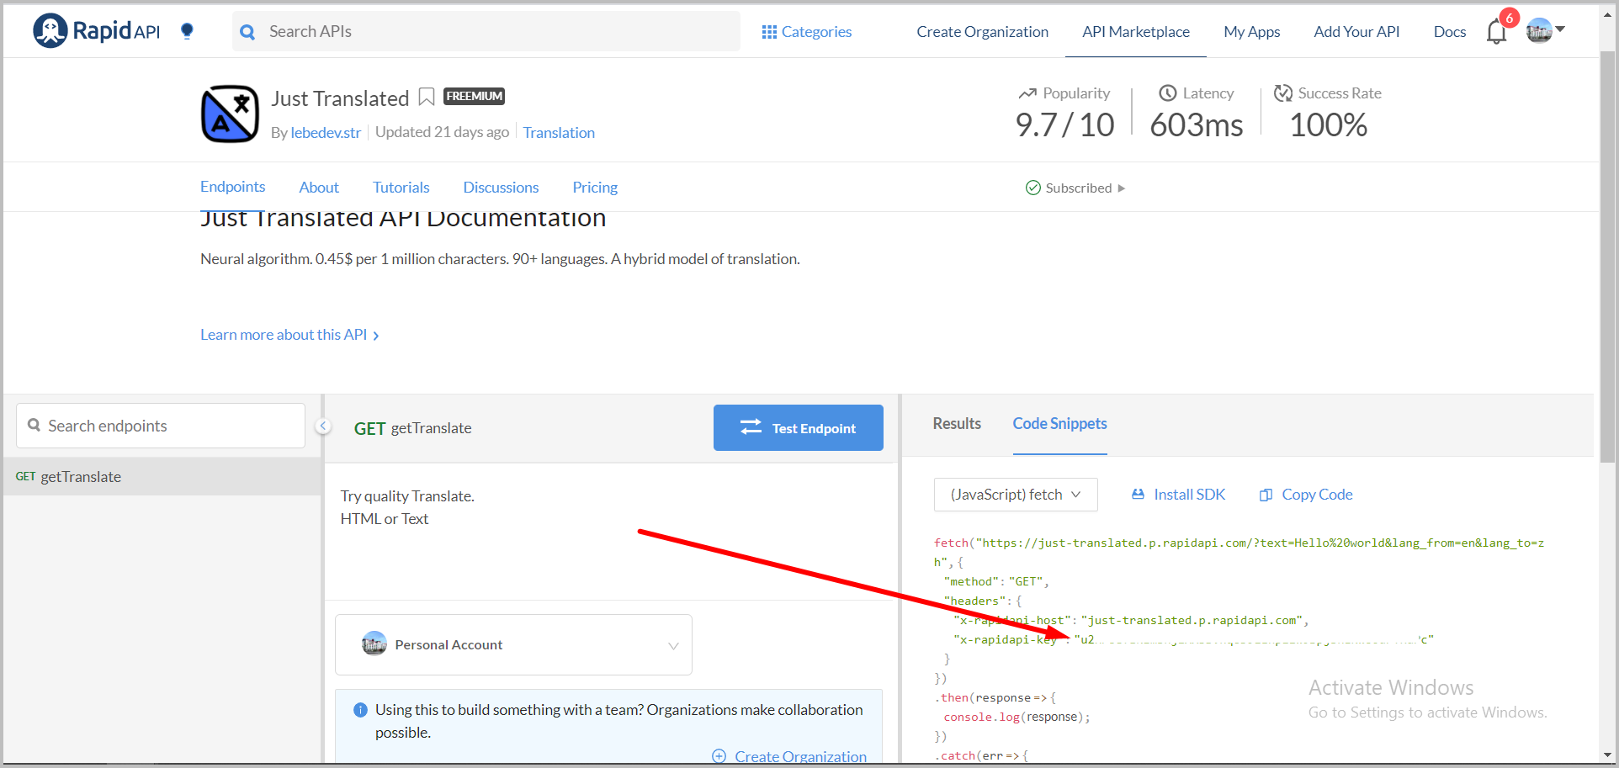Click the scrollbar down arrow
1619x768 pixels.
pos(1607,755)
